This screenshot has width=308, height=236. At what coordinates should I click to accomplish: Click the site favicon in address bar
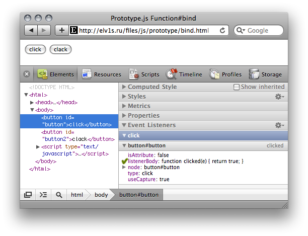tap(73, 30)
